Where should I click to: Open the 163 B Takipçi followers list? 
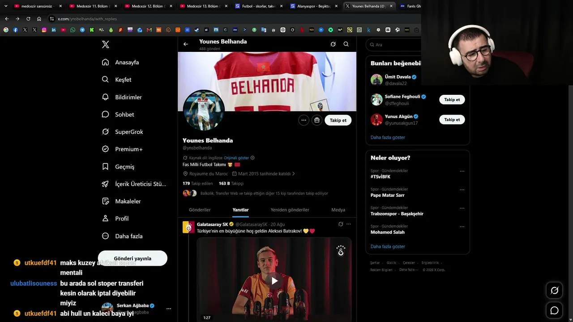pos(231,183)
